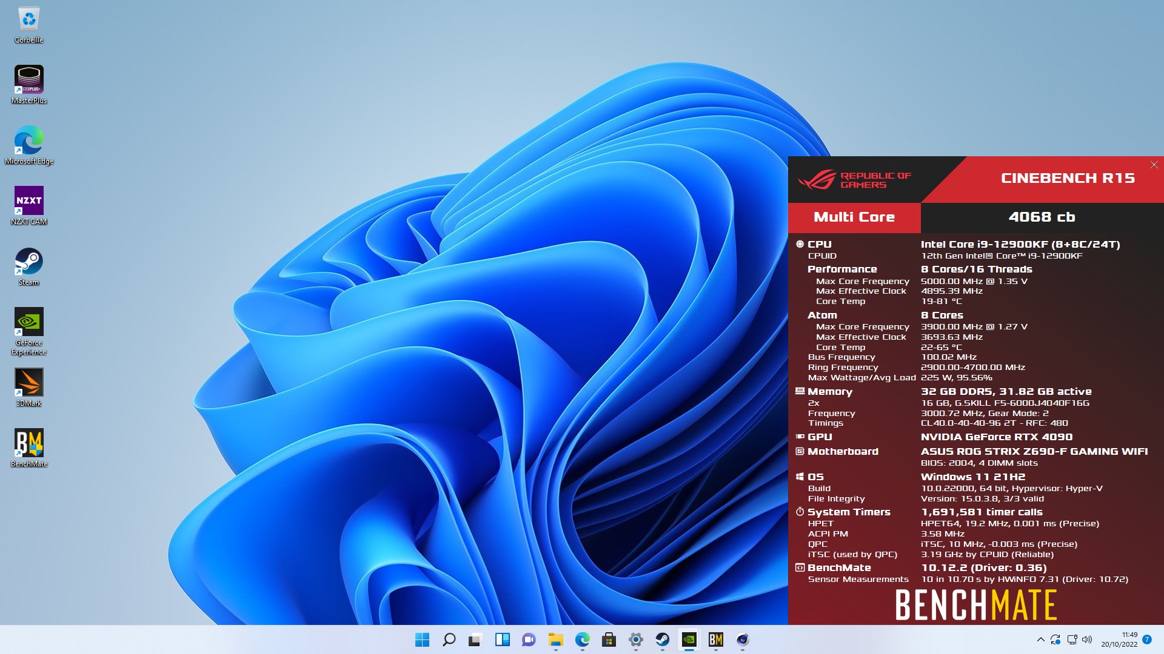Switch to Steam in the taskbar

[662, 639]
